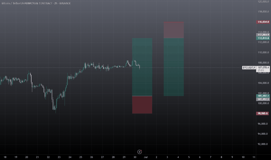Click 108,000.0 on the price axis
271x160 pixels.
click(x=263, y=63)
